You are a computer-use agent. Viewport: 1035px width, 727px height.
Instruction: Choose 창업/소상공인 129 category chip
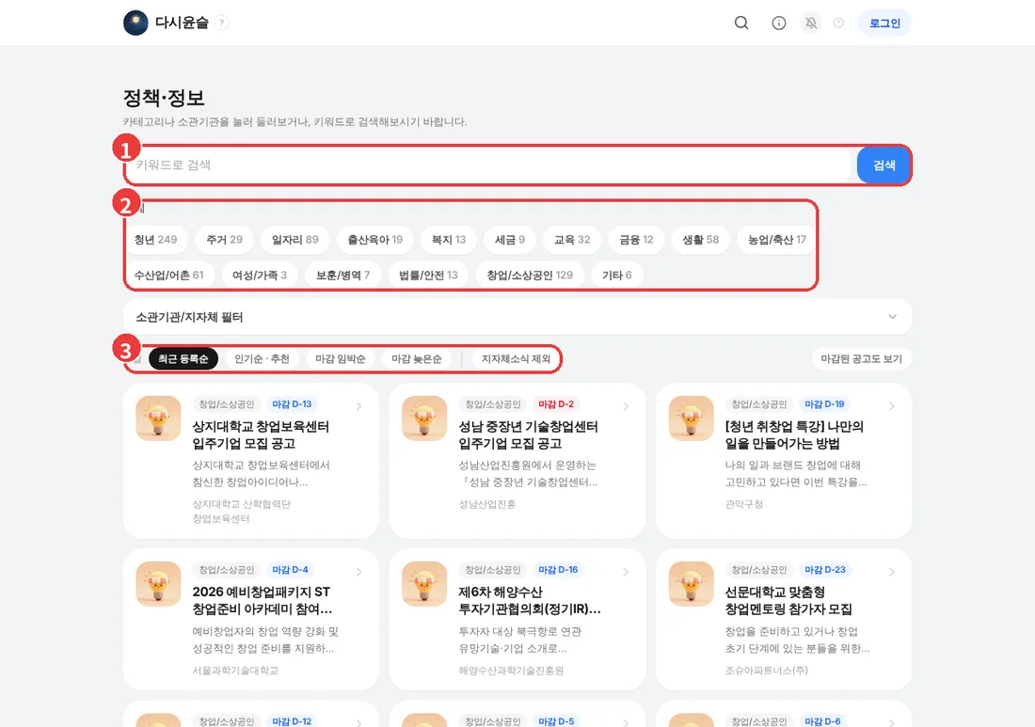coord(530,276)
